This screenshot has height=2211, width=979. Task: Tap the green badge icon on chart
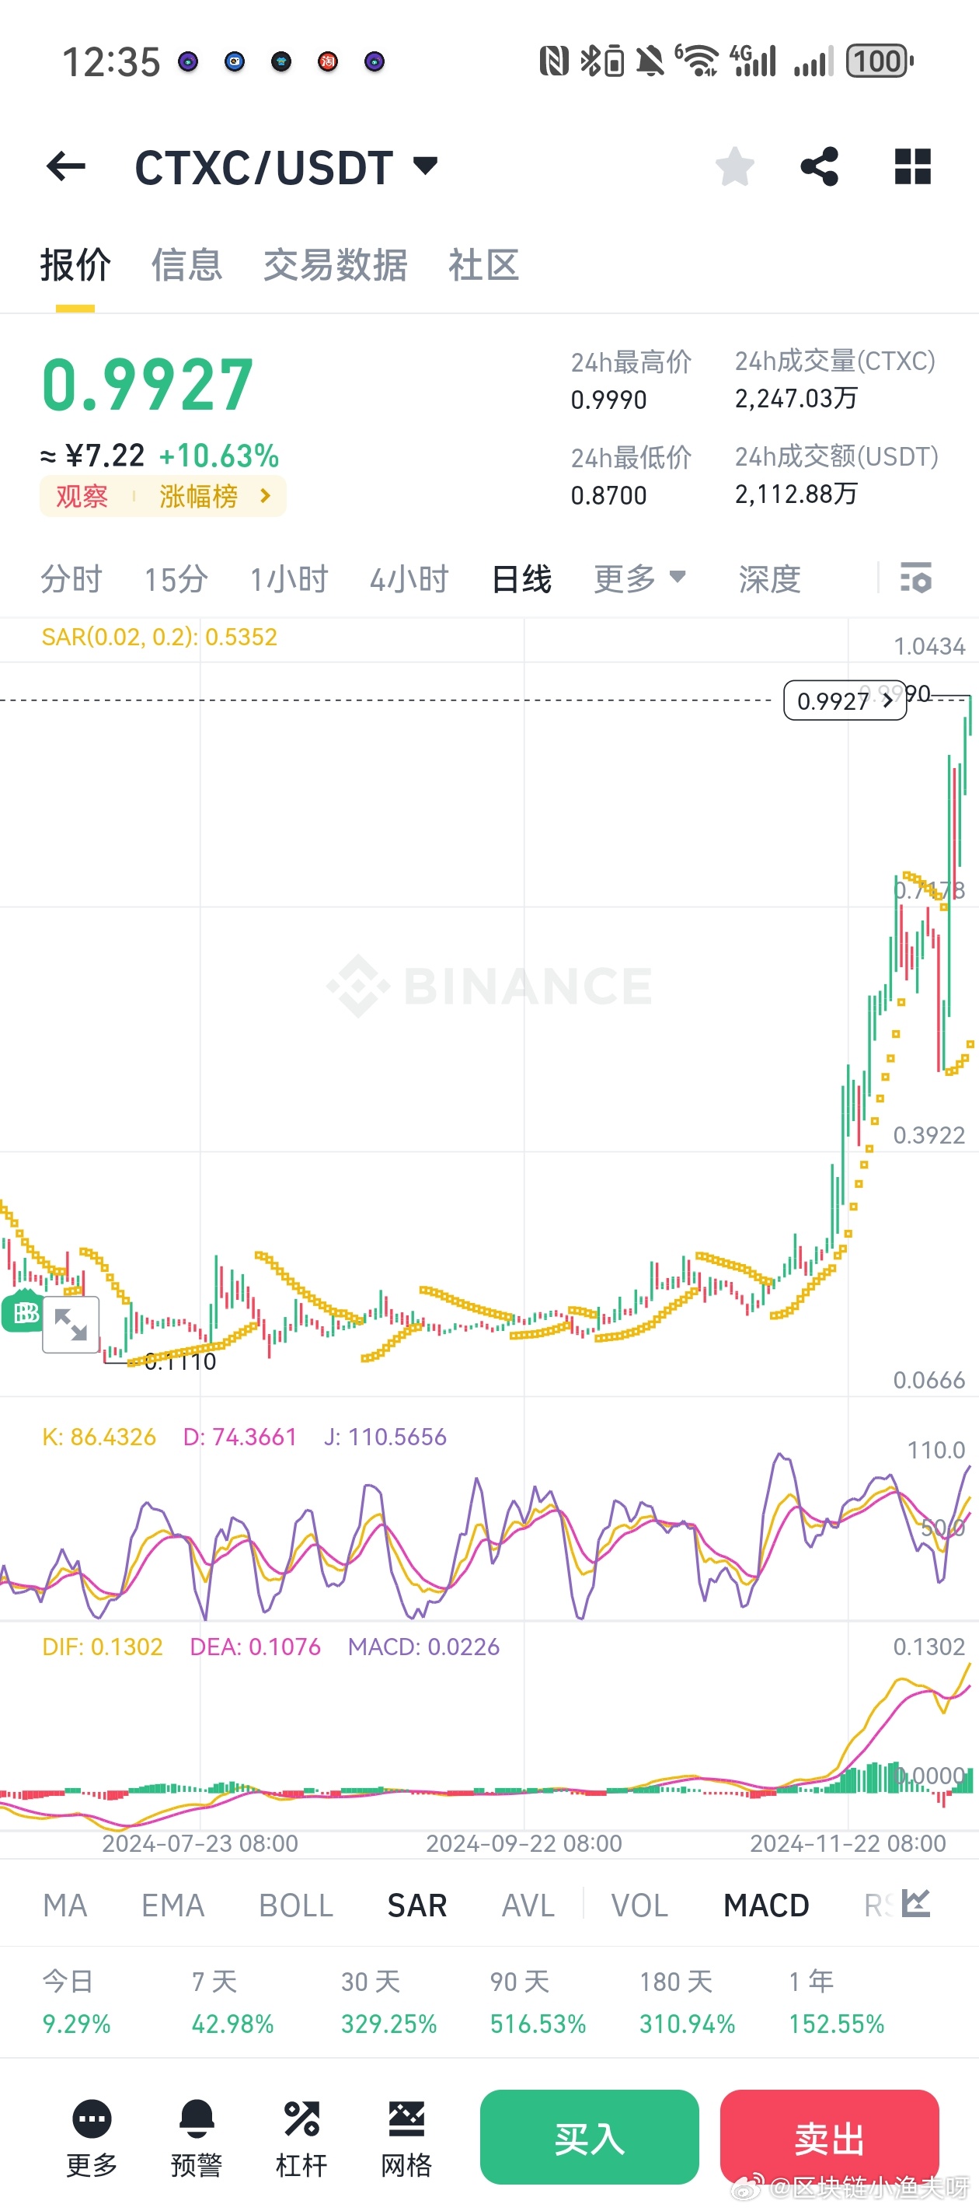(x=23, y=1312)
